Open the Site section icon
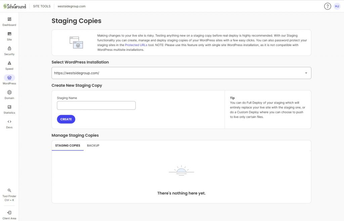The width and height of the screenshot is (344, 221). pos(9,34)
